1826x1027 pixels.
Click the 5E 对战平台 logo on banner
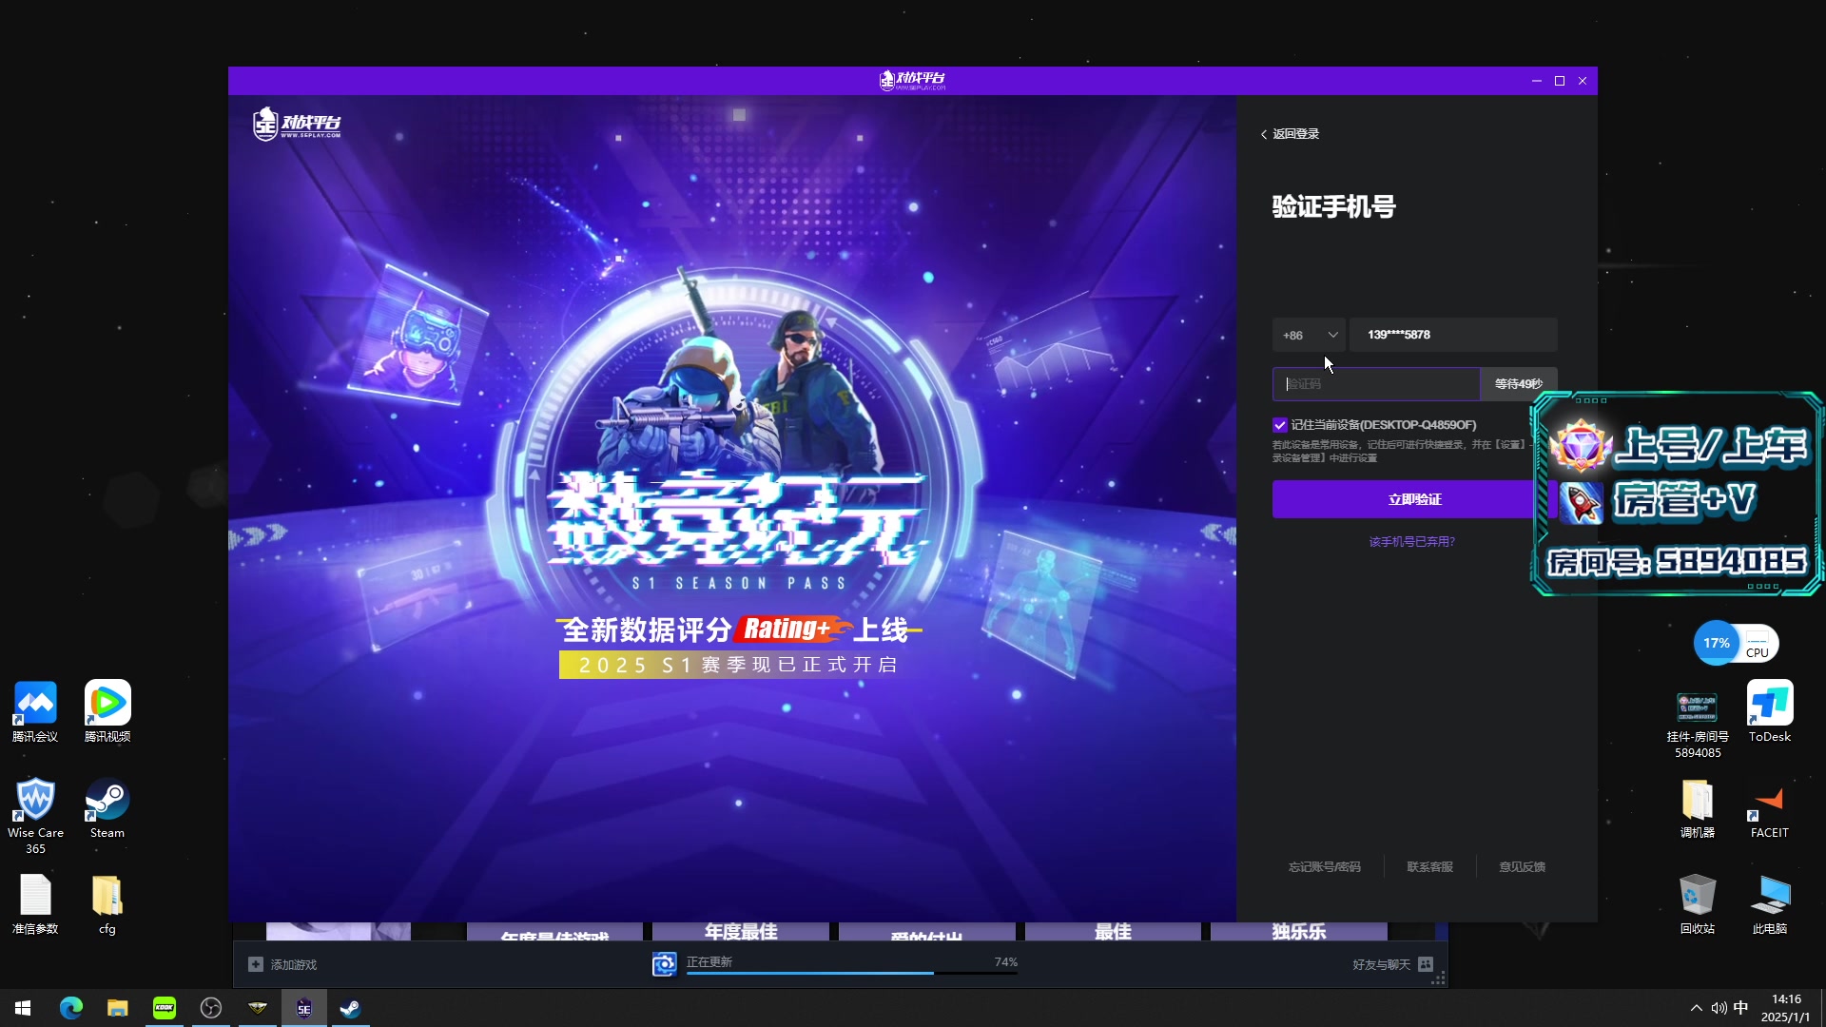tap(297, 124)
